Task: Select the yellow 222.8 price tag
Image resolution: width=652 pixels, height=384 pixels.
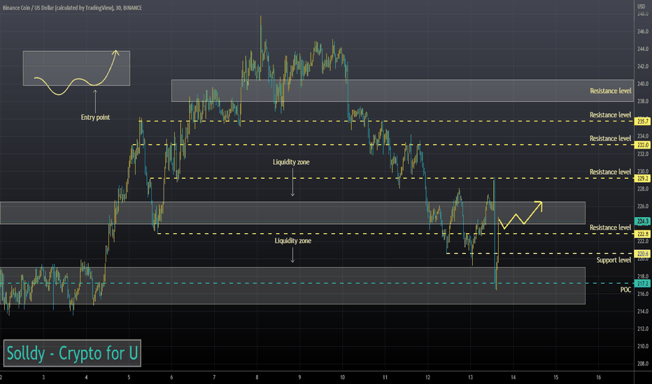Action: (x=642, y=234)
